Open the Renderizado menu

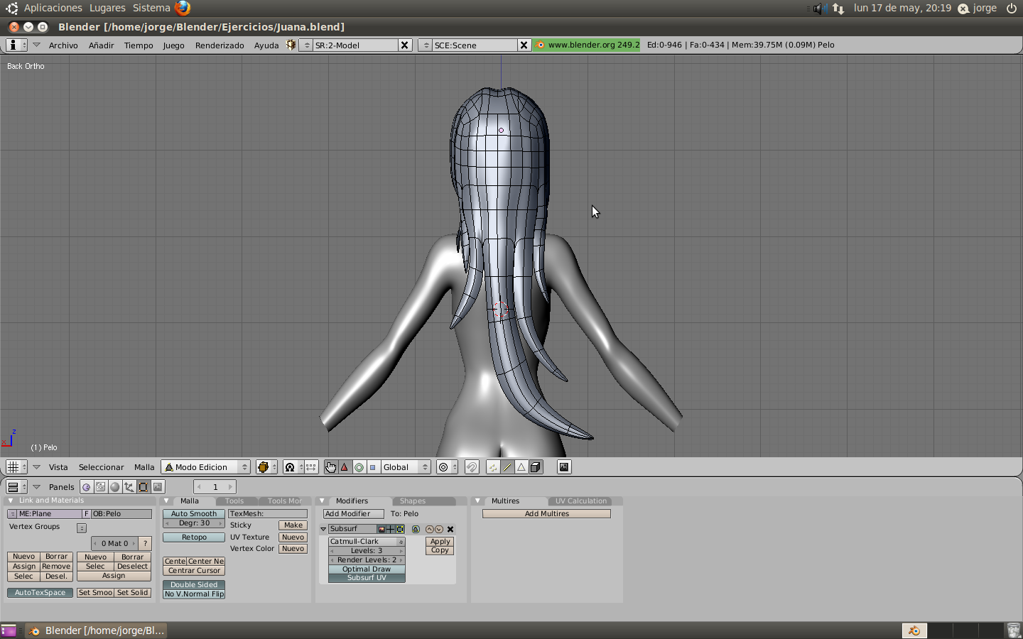220,45
